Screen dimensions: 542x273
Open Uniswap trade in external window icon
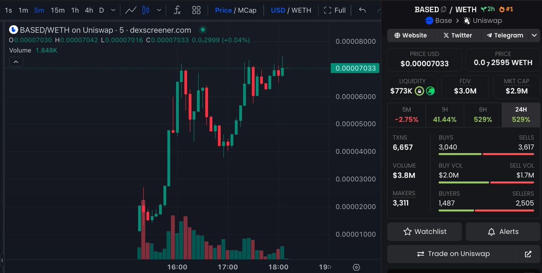pos(528,254)
